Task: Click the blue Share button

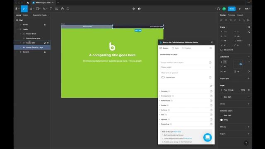Action: 232,9
